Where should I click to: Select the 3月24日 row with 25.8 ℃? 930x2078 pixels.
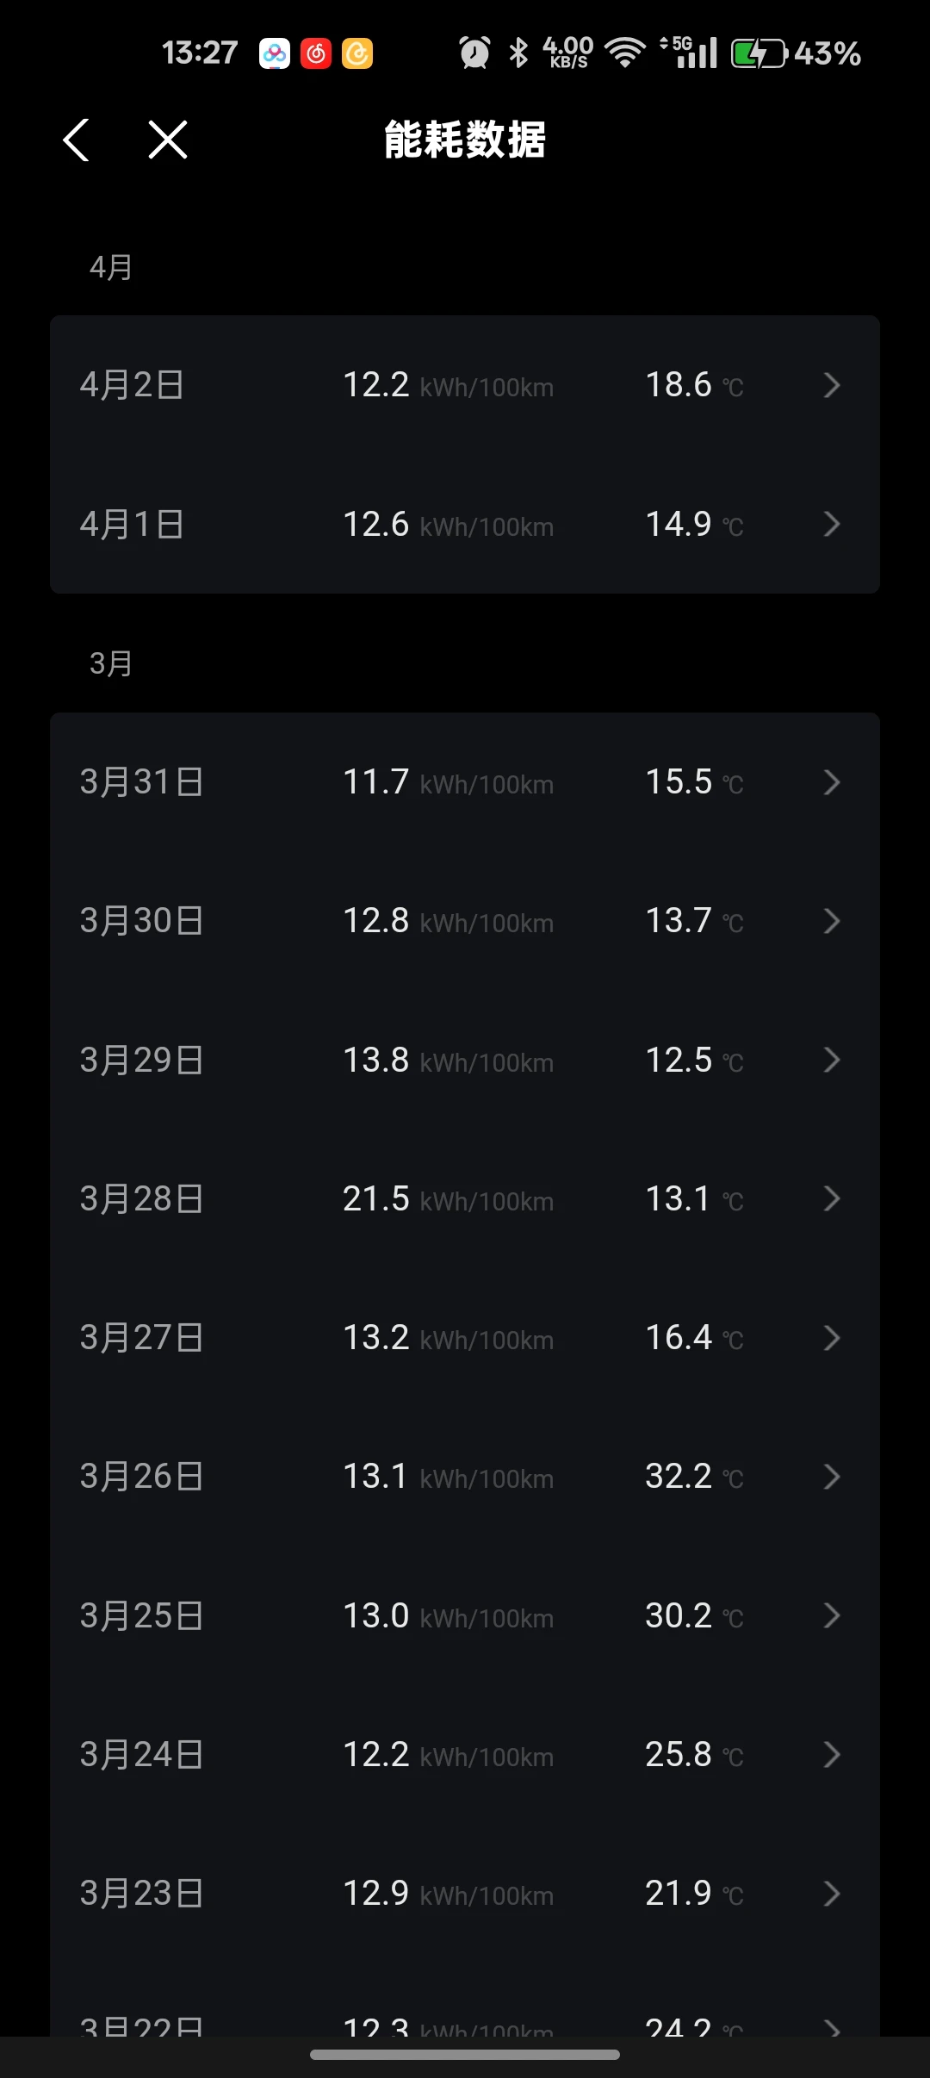click(465, 1755)
